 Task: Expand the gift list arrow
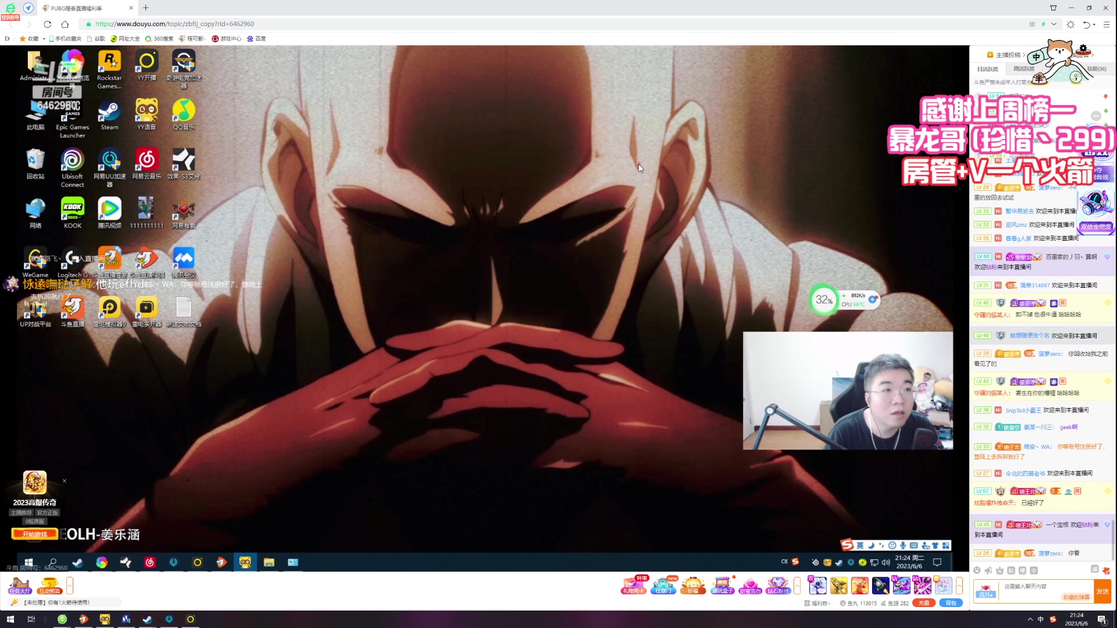pos(959,585)
